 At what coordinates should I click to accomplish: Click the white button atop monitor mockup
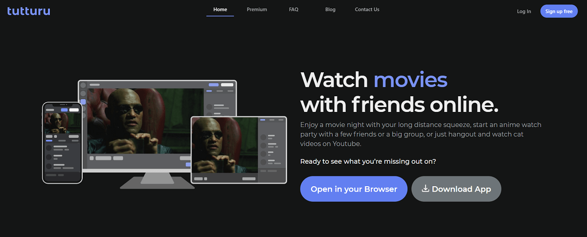click(227, 85)
